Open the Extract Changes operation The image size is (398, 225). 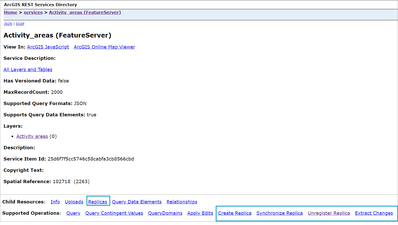[x=374, y=213]
